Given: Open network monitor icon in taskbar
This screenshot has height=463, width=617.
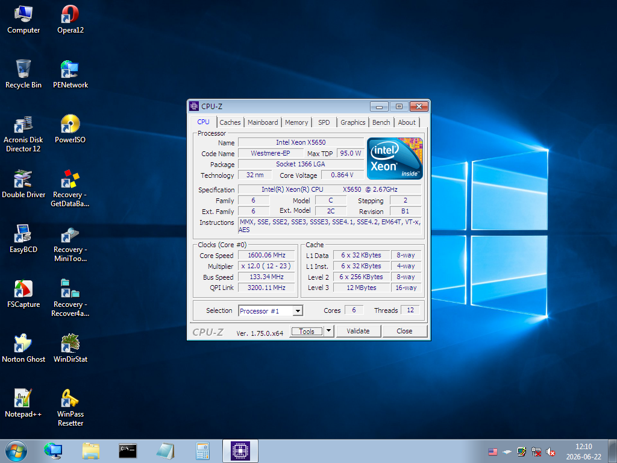Looking at the screenshot, I should (x=53, y=451).
